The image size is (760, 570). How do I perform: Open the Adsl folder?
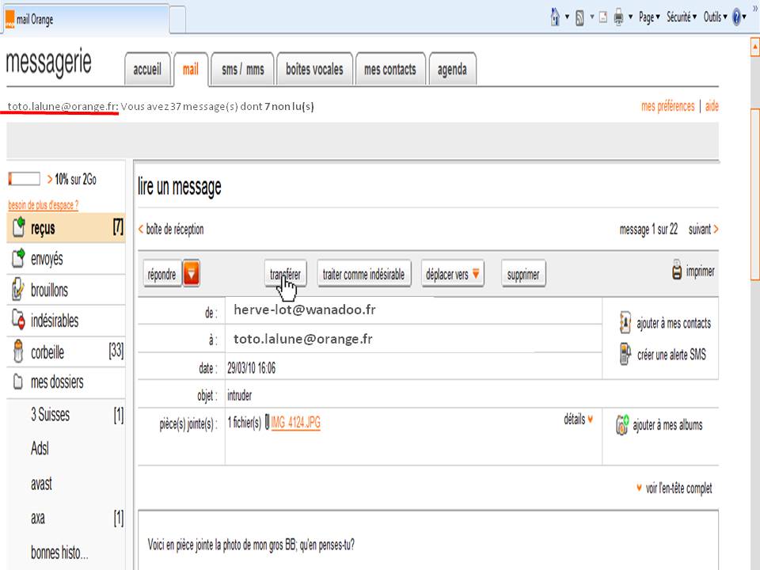[x=40, y=448]
